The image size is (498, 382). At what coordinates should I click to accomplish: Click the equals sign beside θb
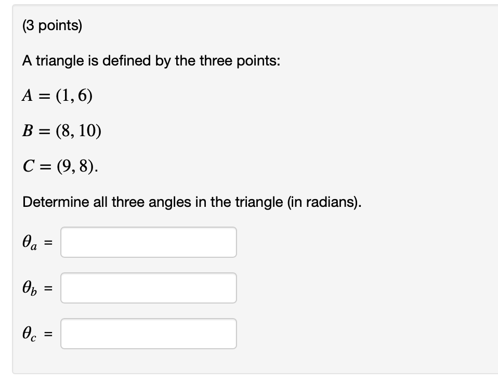pyautogui.click(x=47, y=287)
